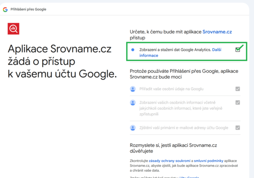Click the blue dot icon beside Google Analytics
Viewport: 254px width, 178px height.
(133, 50)
